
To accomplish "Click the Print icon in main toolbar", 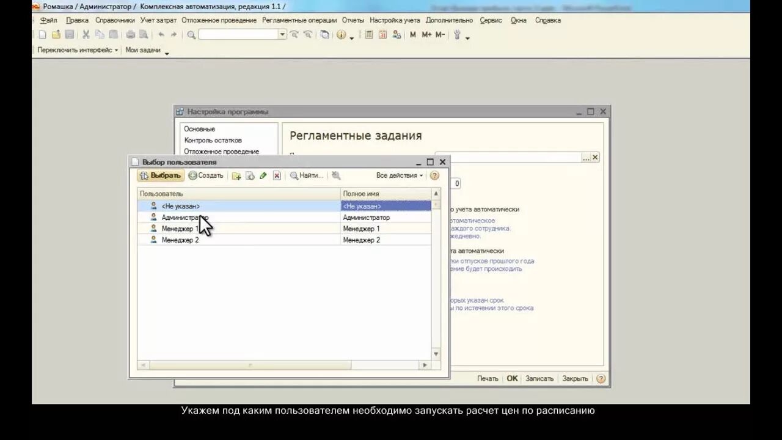I will (130, 35).
